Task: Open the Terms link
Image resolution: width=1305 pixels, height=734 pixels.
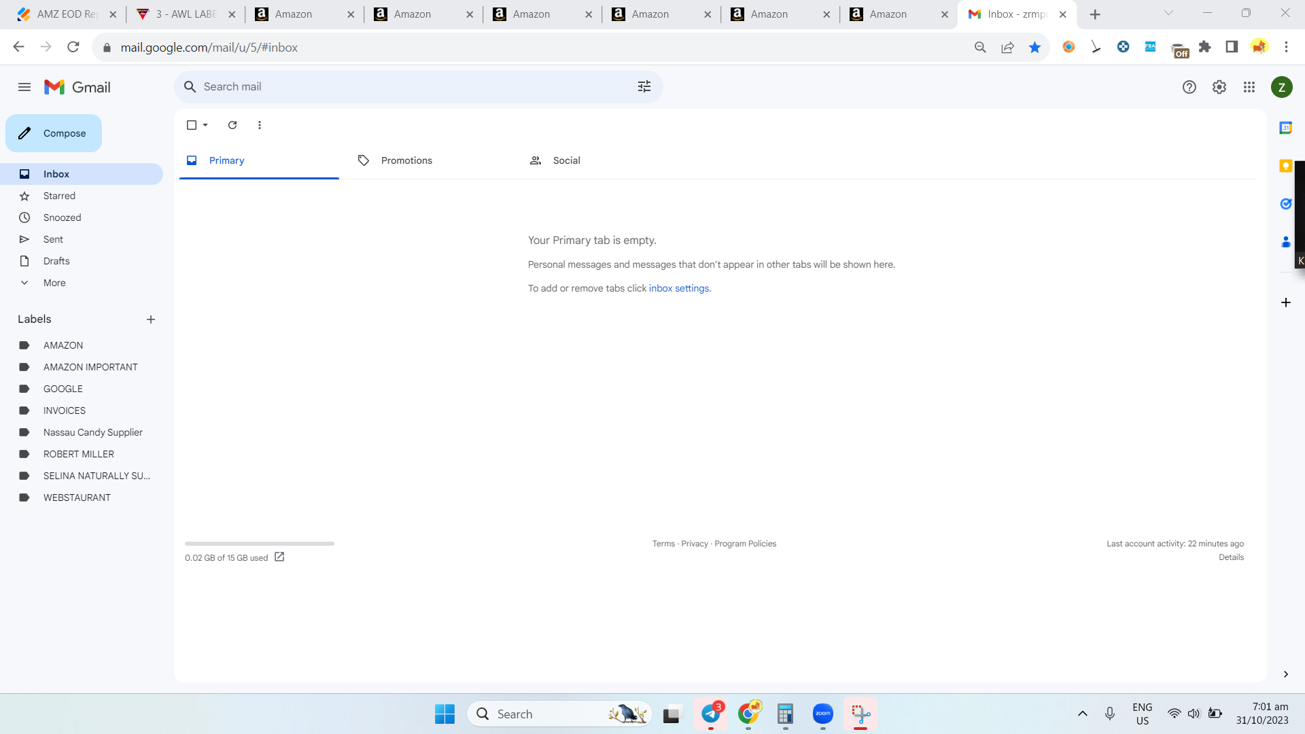Action: (663, 544)
